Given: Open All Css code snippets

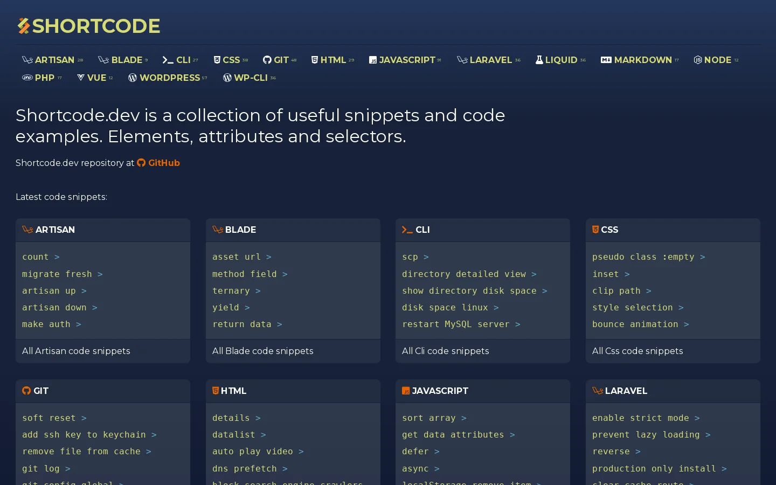Looking at the screenshot, I should (638, 351).
